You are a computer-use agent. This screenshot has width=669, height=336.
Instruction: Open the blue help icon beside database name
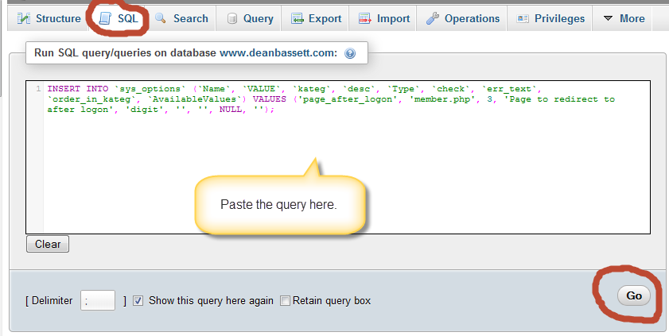(x=350, y=54)
